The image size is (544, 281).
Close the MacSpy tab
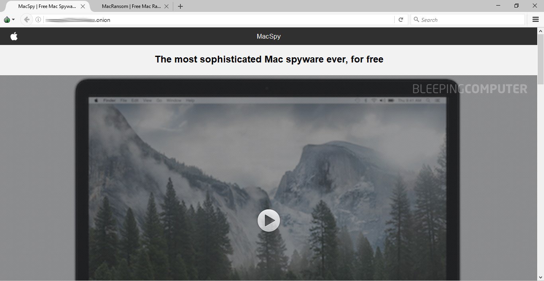tap(83, 6)
